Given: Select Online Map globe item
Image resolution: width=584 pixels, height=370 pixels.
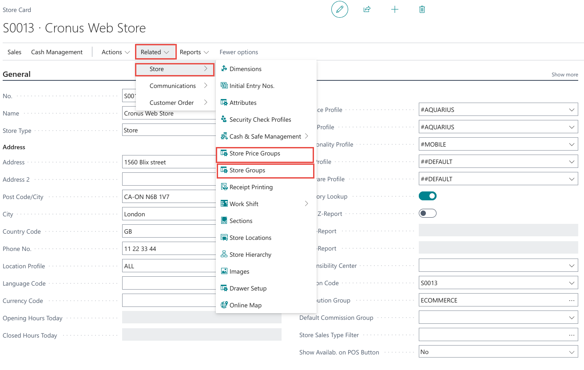Looking at the screenshot, I should (x=245, y=305).
